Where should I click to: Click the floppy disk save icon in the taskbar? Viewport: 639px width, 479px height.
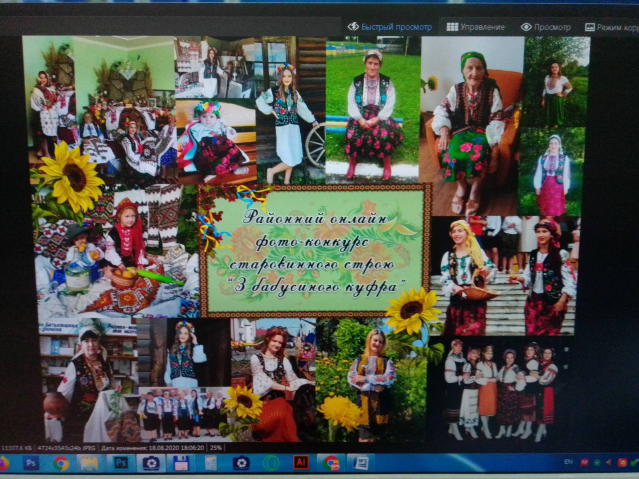[x=181, y=463]
